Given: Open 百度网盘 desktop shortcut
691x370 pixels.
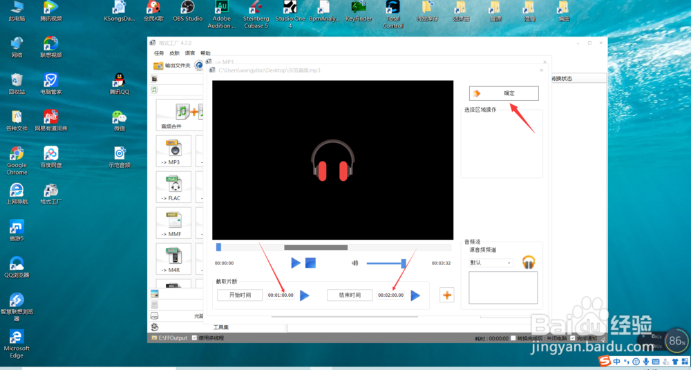Looking at the screenshot, I should 51,157.
